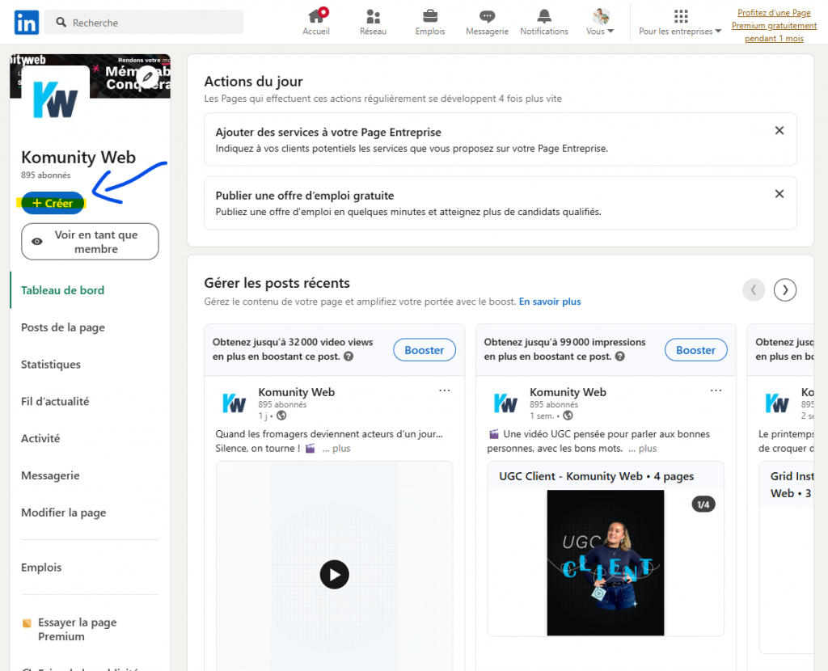The height and width of the screenshot is (671, 828).
Task: Open the Notifications bell icon
Action: point(544,16)
